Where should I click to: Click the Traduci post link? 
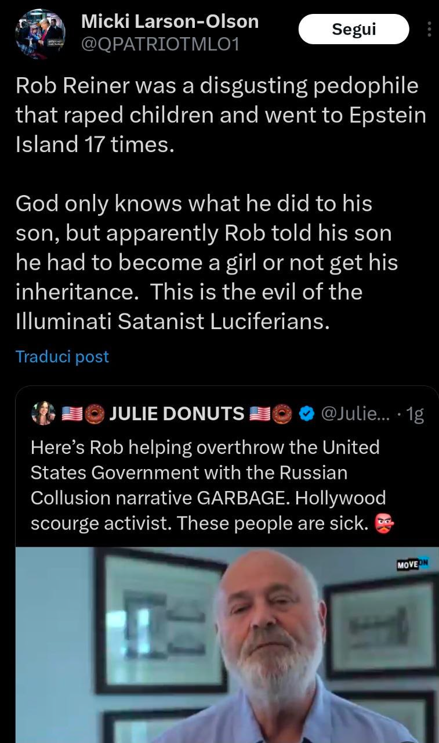click(62, 356)
